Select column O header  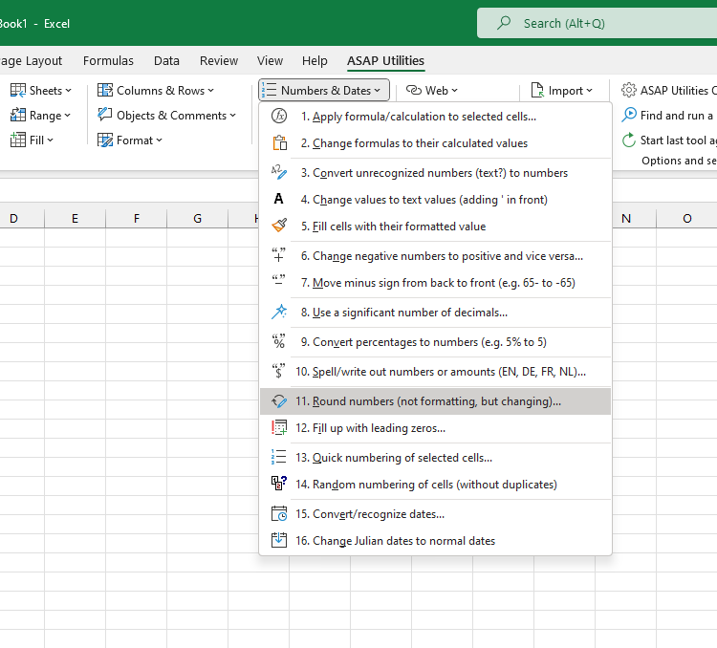(686, 218)
